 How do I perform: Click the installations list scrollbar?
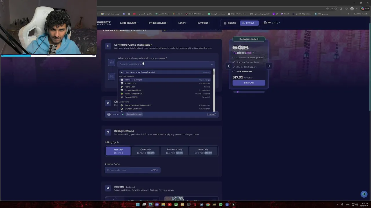click(214, 90)
